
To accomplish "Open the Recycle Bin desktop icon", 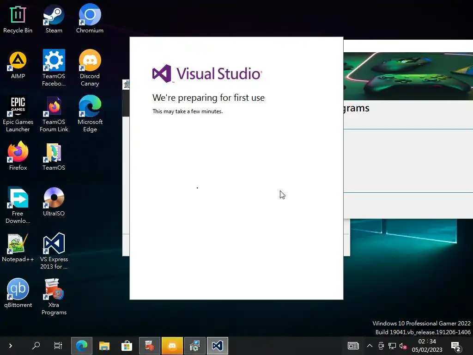I will 18,18.
